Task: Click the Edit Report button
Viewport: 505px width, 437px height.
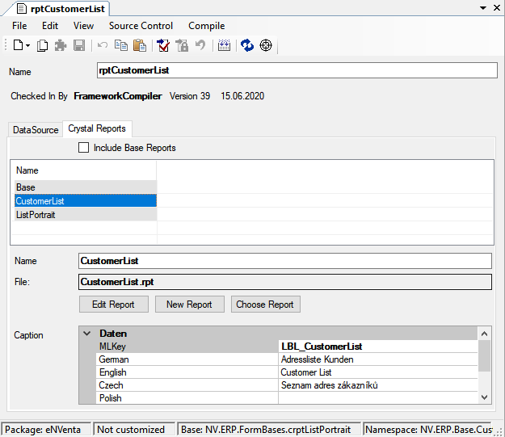Action: click(x=114, y=305)
